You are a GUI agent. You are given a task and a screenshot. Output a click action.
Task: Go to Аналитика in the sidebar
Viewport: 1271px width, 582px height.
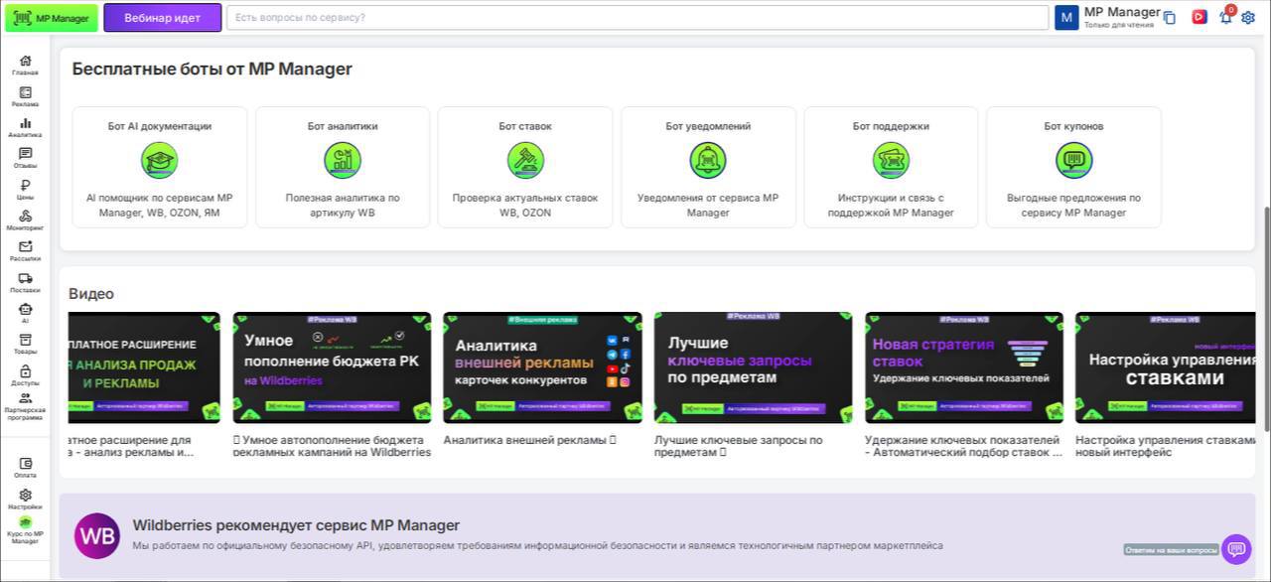(25, 127)
